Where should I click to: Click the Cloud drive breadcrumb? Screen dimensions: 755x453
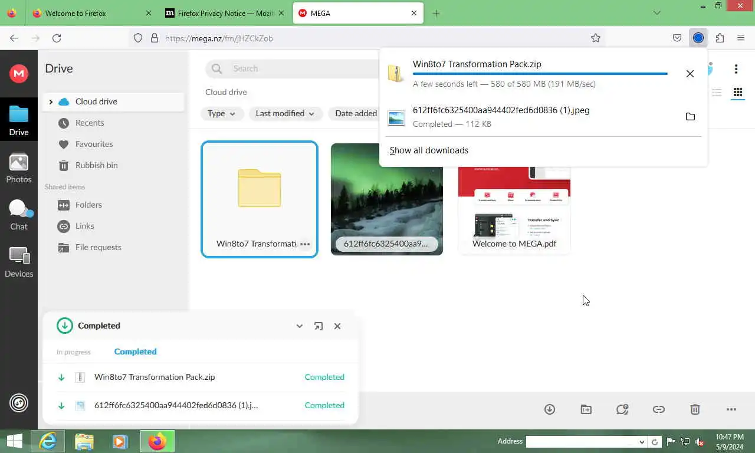click(226, 92)
